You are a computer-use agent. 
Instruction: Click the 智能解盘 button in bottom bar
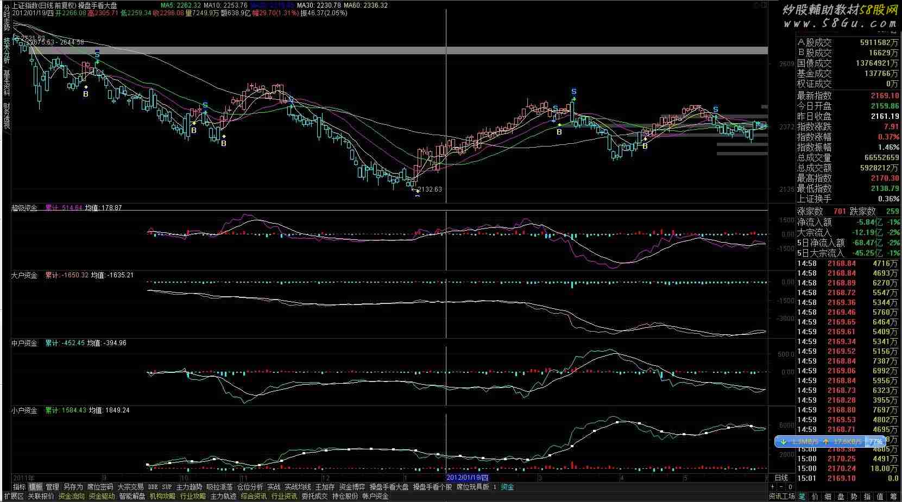(x=132, y=496)
